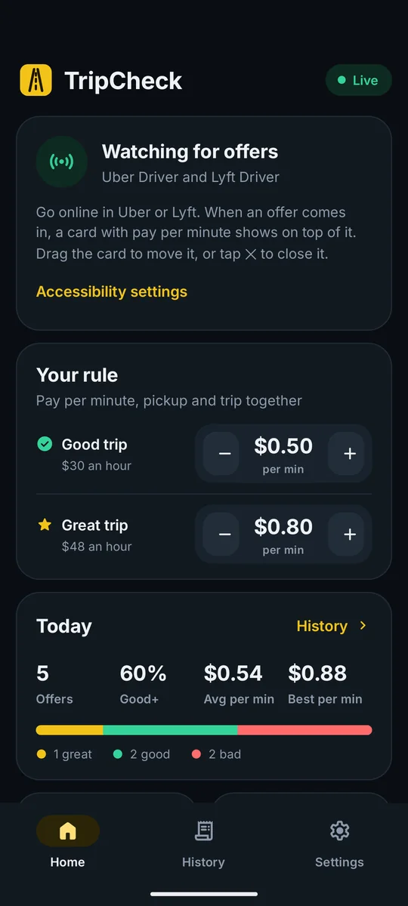This screenshot has width=408, height=906.
Task: Open the yellow History link in Today card
Action: (322, 626)
